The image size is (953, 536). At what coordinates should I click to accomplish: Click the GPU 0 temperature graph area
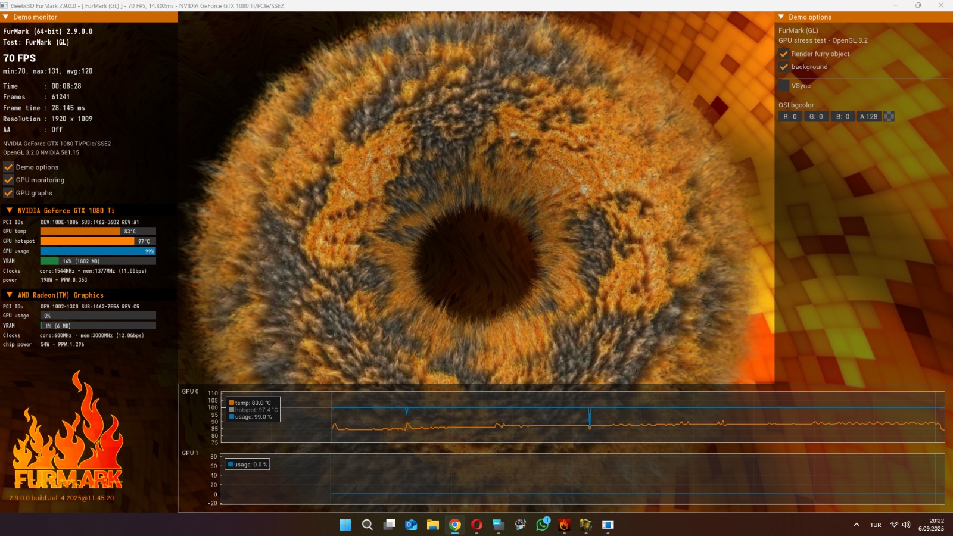(583, 417)
